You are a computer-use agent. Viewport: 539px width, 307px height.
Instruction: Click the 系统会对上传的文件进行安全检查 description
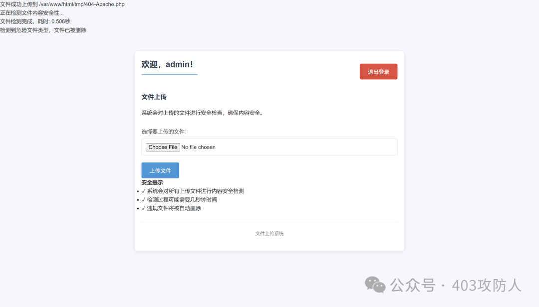(202, 113)
